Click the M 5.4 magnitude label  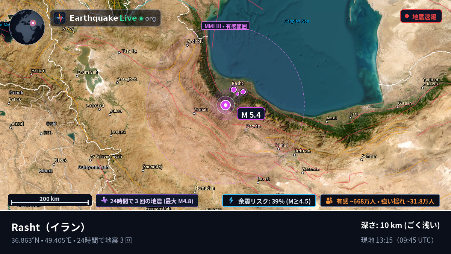(251, 114)
